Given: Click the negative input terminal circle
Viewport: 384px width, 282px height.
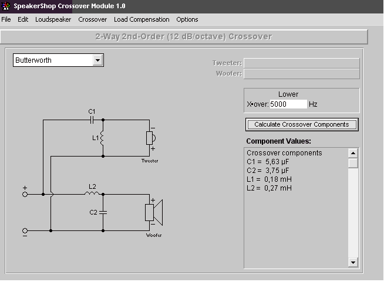Looking at the screenshot, I should tap(25, 230).
